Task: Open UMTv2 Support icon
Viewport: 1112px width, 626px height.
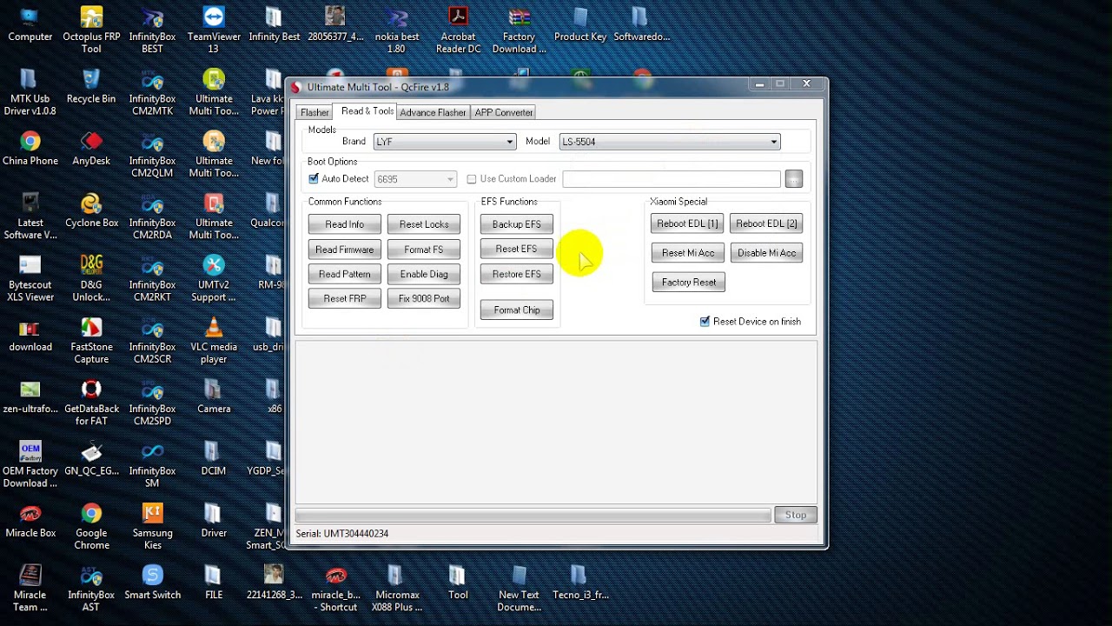Action: (x=214, y=277)
